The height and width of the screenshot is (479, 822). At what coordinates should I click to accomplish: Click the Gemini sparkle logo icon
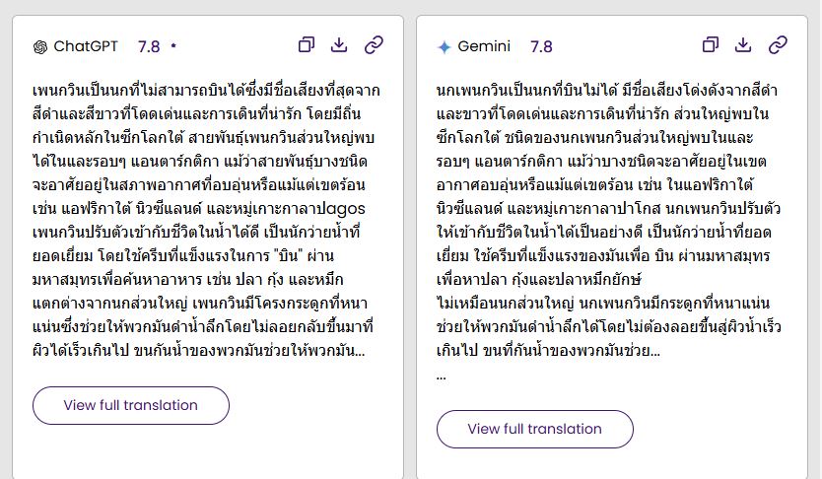445,46
